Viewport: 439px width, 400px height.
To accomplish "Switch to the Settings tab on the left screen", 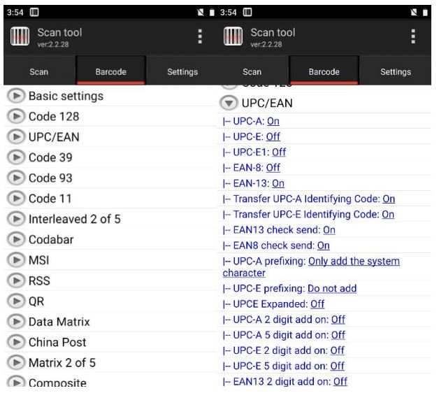I will coord(182,72).
